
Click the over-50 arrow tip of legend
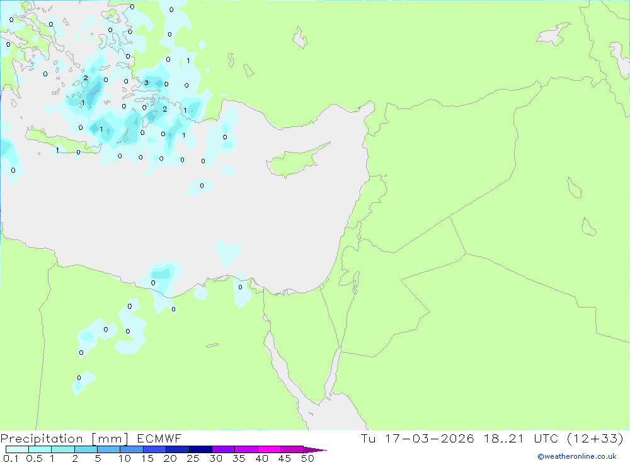[x=316, y=450]
